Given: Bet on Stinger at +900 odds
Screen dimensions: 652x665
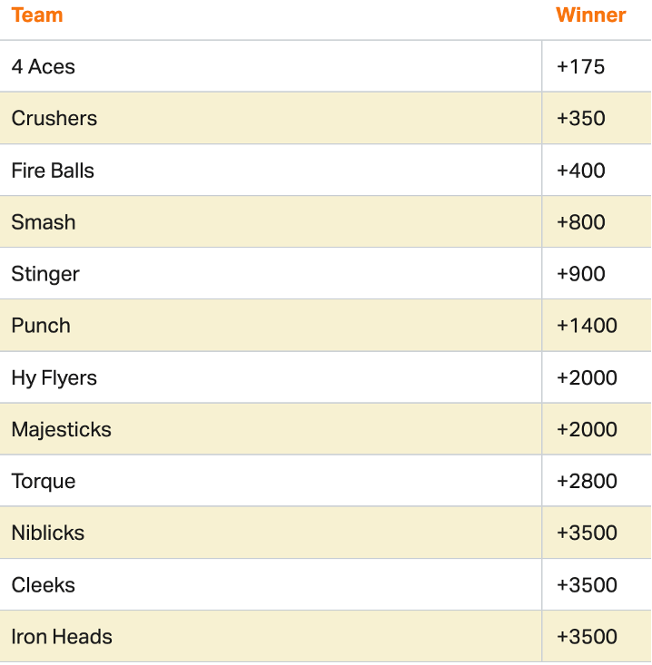Looking at the screenshot, I should click(x=581, y=274).
